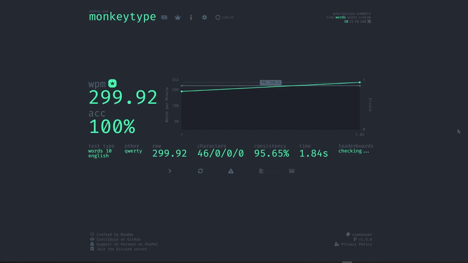Viewport: 468px width, 263px height.
Task: Switch to time mode
Action: pyautogui.click(x=330, y=17)
